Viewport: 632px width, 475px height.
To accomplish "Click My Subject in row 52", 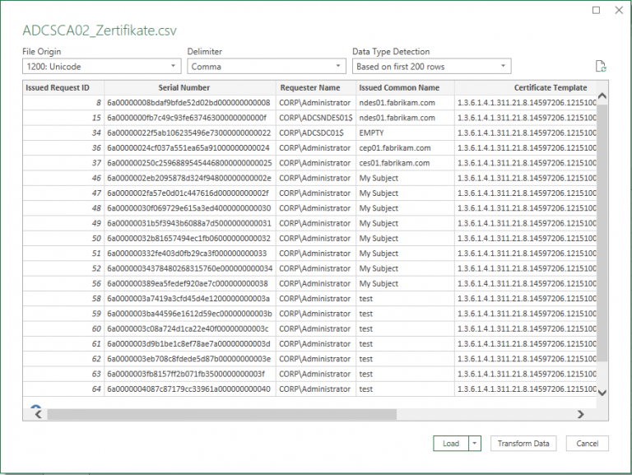I will (x=405, y=268).
